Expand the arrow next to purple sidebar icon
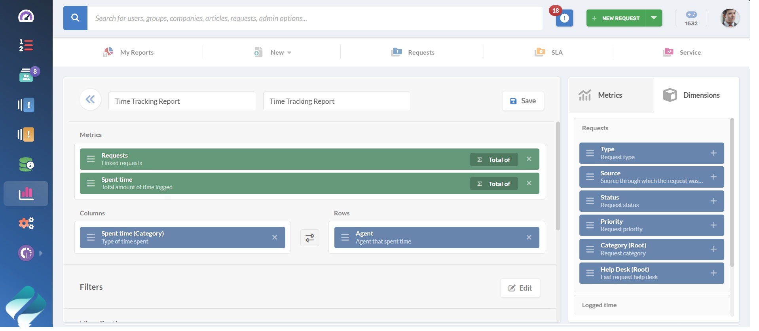 41,253
